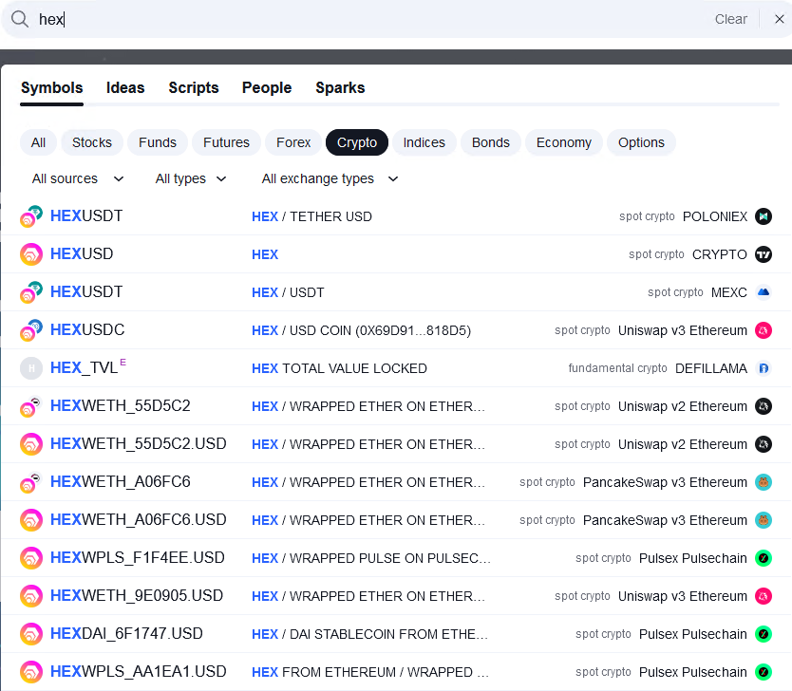Screen dimensions: 792x691
Task: Click HEX TOTAL VALUE LOCKED description
Action: [x=339, y=368]
